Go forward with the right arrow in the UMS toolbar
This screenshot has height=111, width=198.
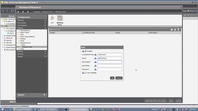(7, 11)
